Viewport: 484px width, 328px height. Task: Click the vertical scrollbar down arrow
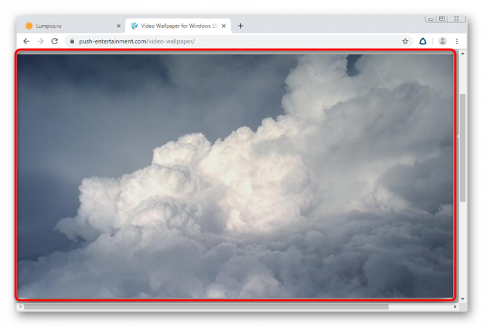[463, 299]
